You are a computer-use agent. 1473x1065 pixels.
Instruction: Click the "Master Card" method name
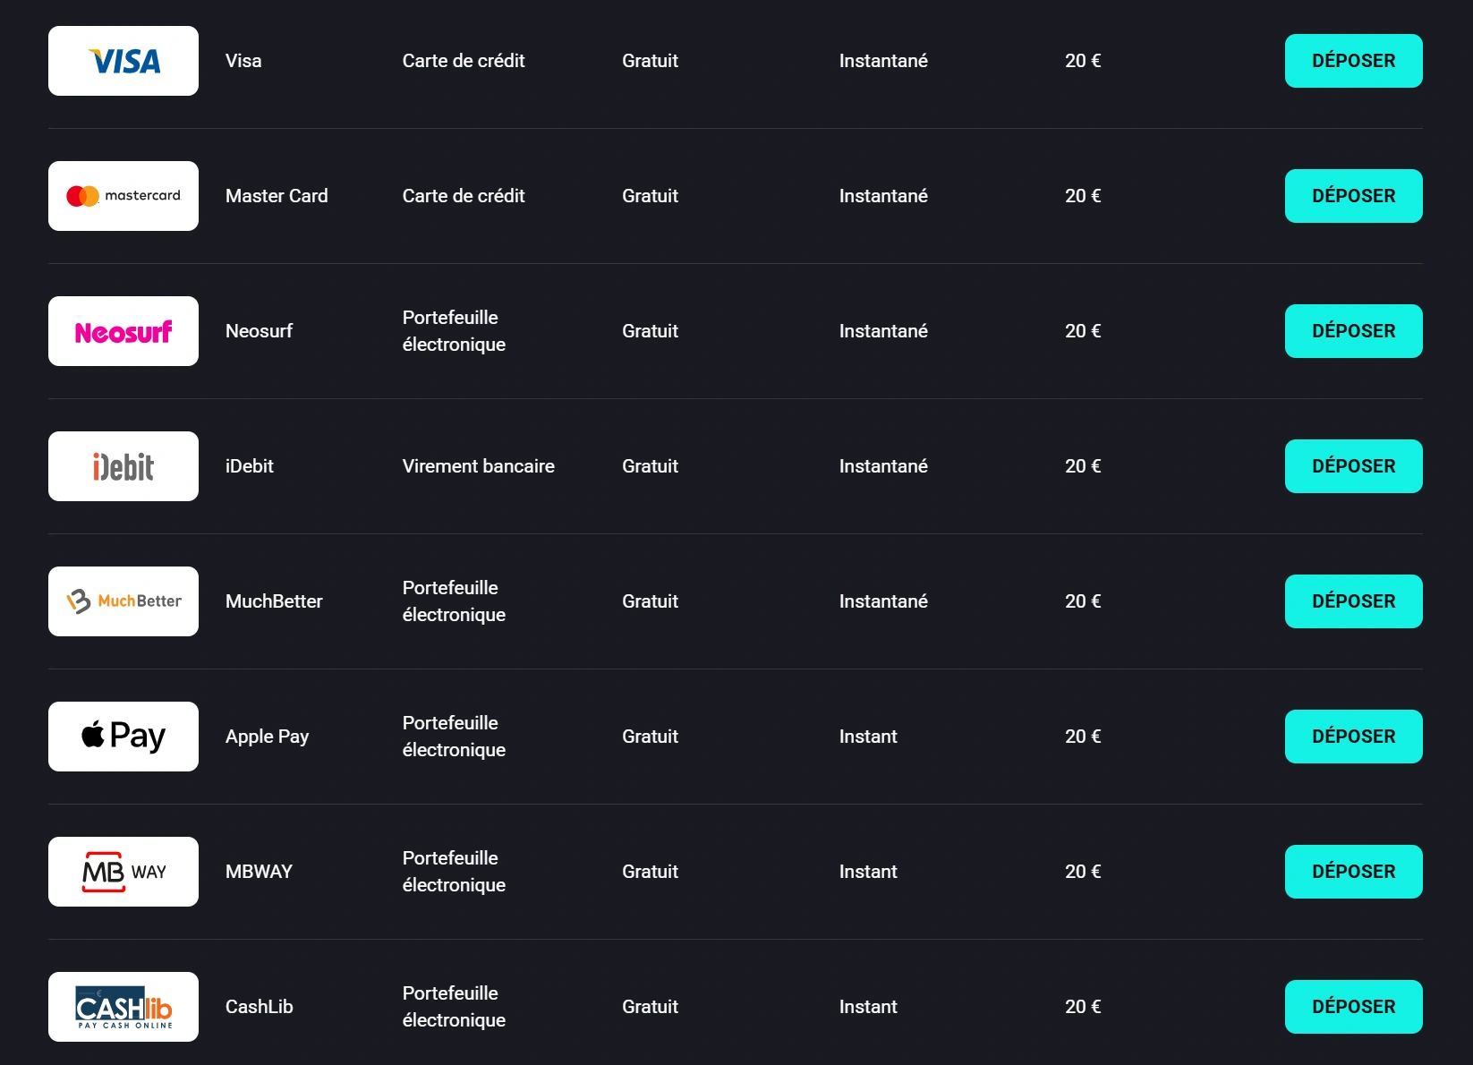pyautogui.click(x=277, y=196)
